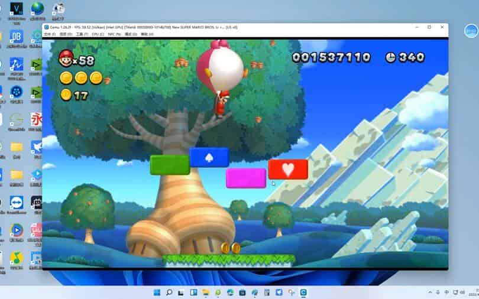The height and width of the screenshot is (299, 479).
Task: Click the floating blue circle widget on desktop
Action: click(x=471, y=31)
